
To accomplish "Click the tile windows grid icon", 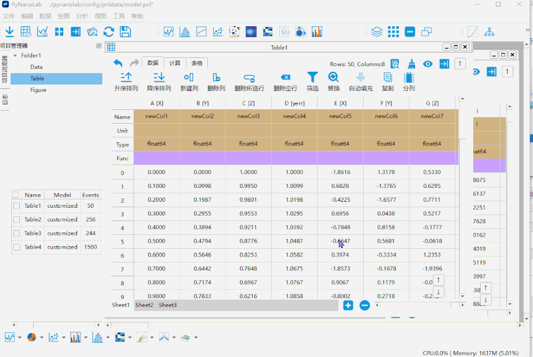I will (393, 32).
